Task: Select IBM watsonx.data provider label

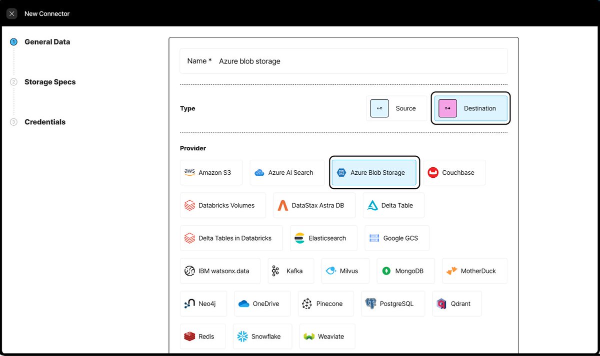Action: click(x=223, y=271)
